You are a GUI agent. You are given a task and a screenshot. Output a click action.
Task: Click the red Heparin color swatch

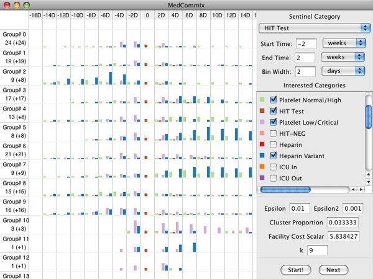tap(262, 144)
